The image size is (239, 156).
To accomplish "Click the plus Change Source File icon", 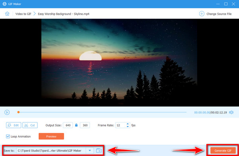I will tap(202, 14).
